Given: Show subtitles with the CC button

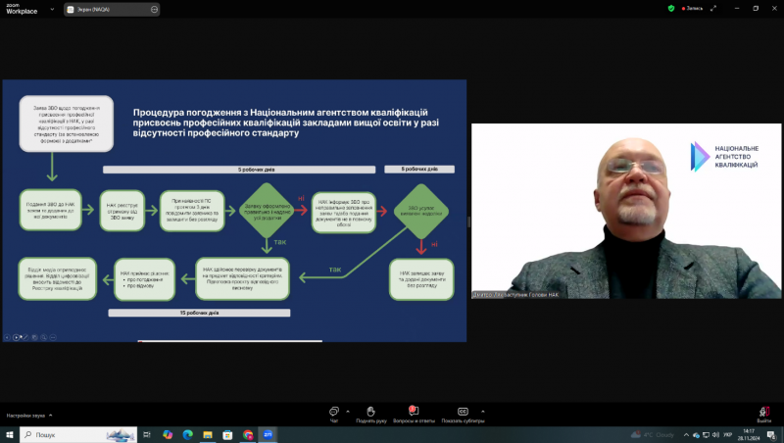Looking at the screenshot, I should (463, 414).
